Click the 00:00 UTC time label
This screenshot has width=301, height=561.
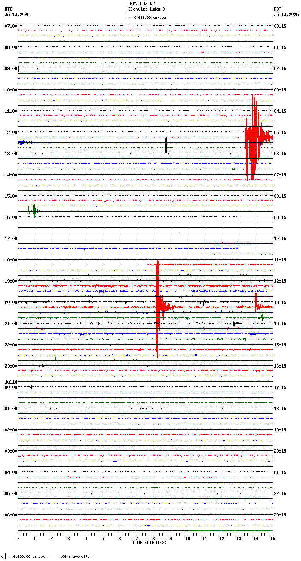(x=11, y=387)
